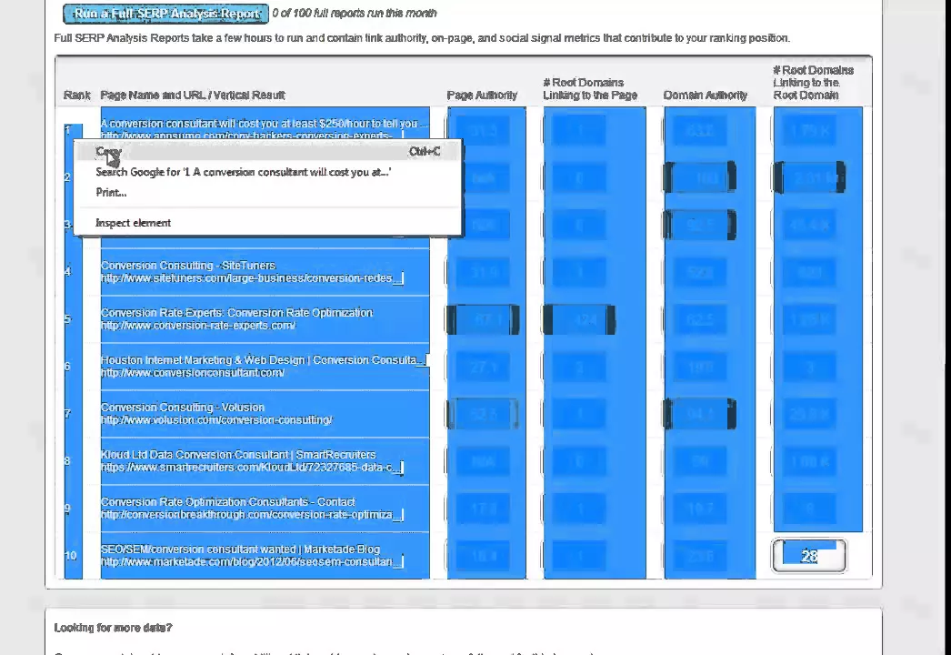This screenshot has height=655, width=951.
Task: Click Page Authority value in the Kloud Ltd row
Action: 483,461
